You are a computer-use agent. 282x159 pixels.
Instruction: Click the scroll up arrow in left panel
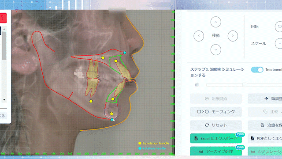4,29
